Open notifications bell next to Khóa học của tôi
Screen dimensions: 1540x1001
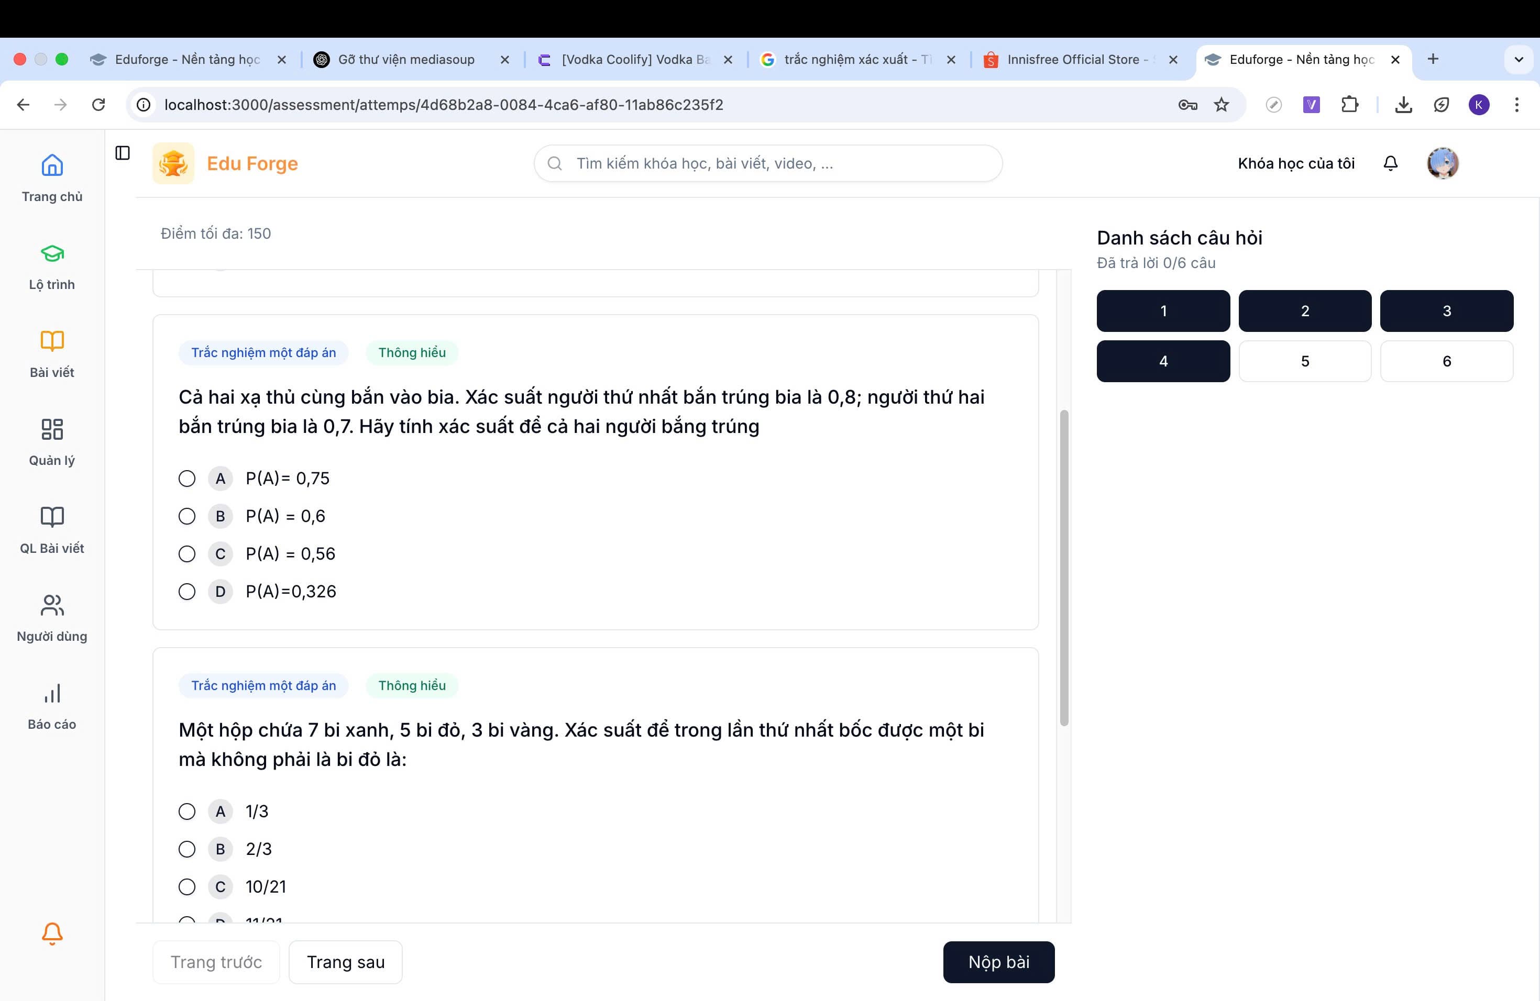[1391, 163]
